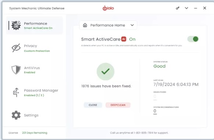Click the Password Manager icon
The height and width of the screenshot is (140, 214).
(x=16, y=92)
